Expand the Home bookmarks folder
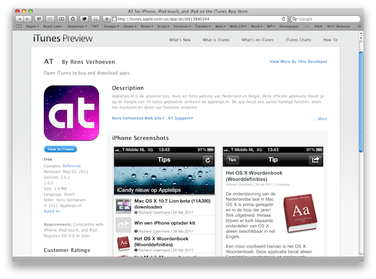Viewport: 376px width, 279px height. (130, 26)
